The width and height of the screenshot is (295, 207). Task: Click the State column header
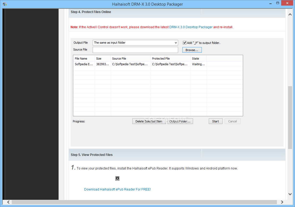pos(199,59)
